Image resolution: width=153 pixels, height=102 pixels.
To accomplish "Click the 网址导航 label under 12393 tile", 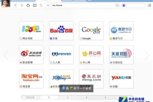I will [x=28, y=38].
